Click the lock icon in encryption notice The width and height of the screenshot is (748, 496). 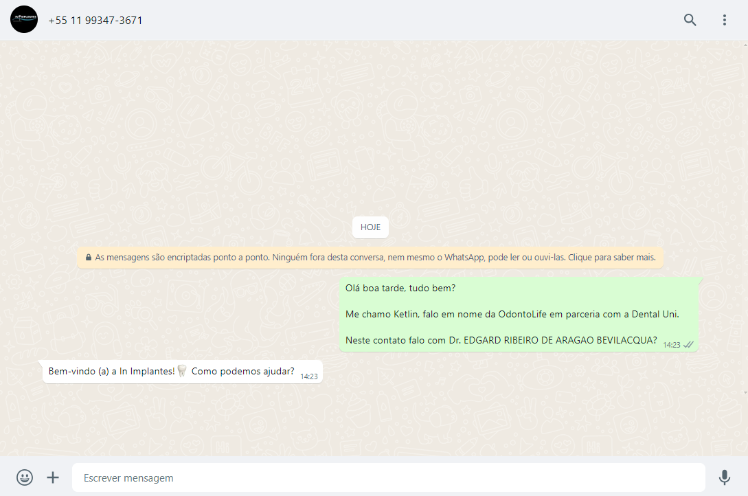tap(88, 258)
